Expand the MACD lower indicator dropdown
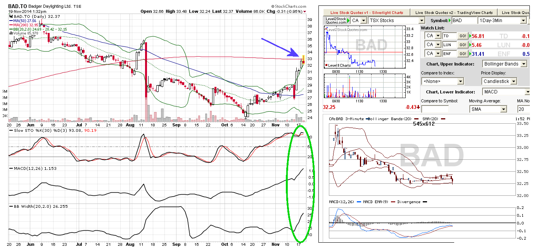The width and height of the screenshot is (543, 252). point(506,91)
